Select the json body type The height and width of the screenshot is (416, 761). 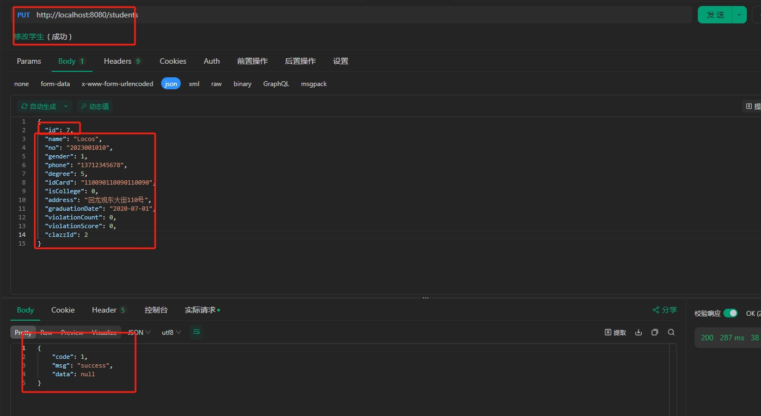click(171, 84)
